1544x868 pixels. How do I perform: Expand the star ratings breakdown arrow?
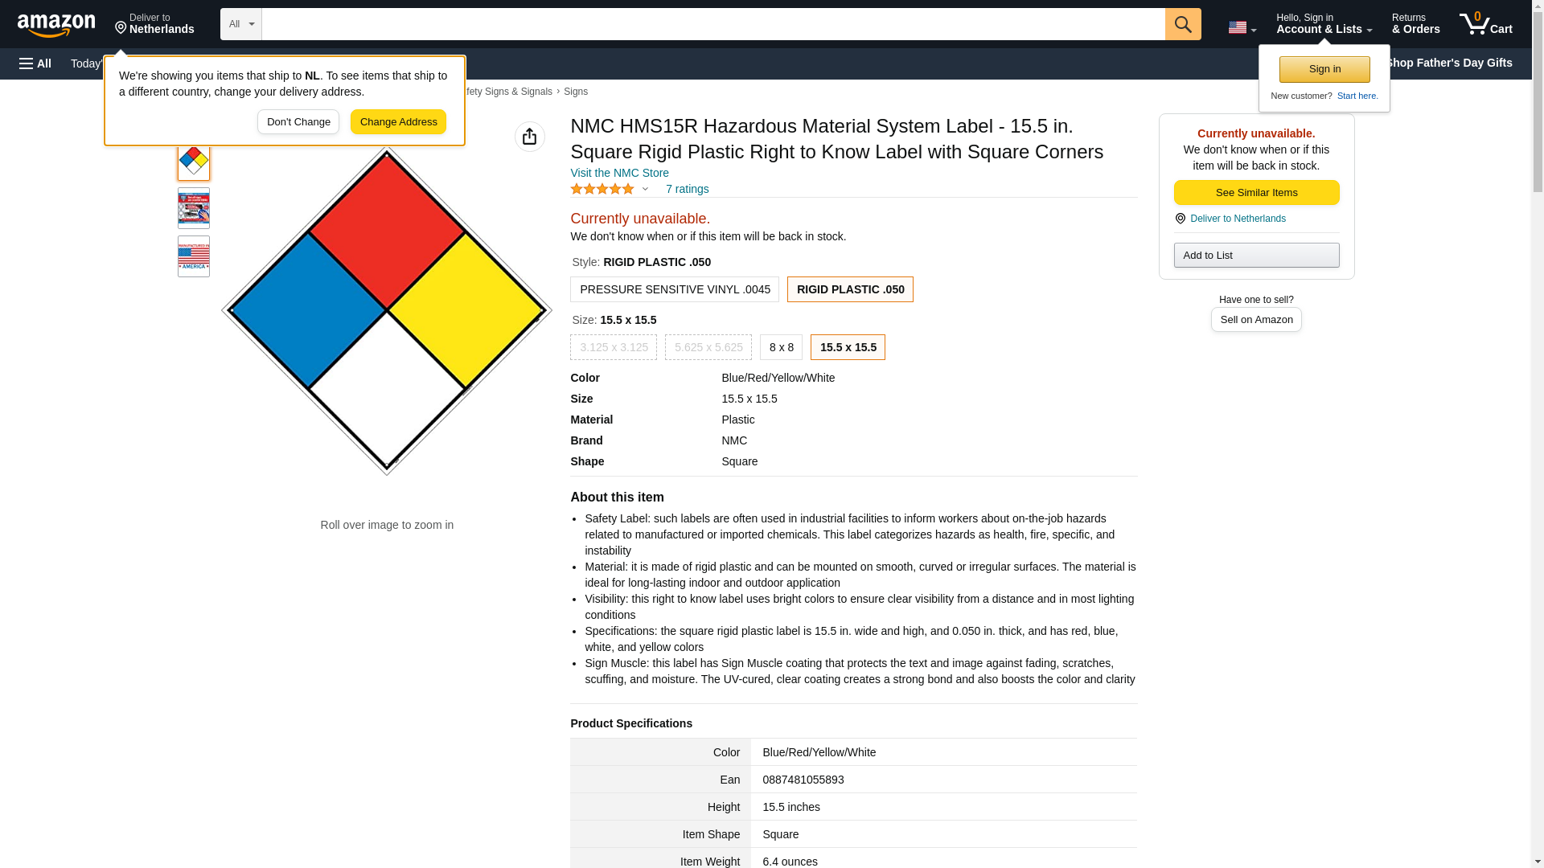click(x=645, y=190)
